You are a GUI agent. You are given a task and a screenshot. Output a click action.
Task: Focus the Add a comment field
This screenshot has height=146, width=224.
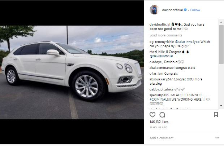181,138
